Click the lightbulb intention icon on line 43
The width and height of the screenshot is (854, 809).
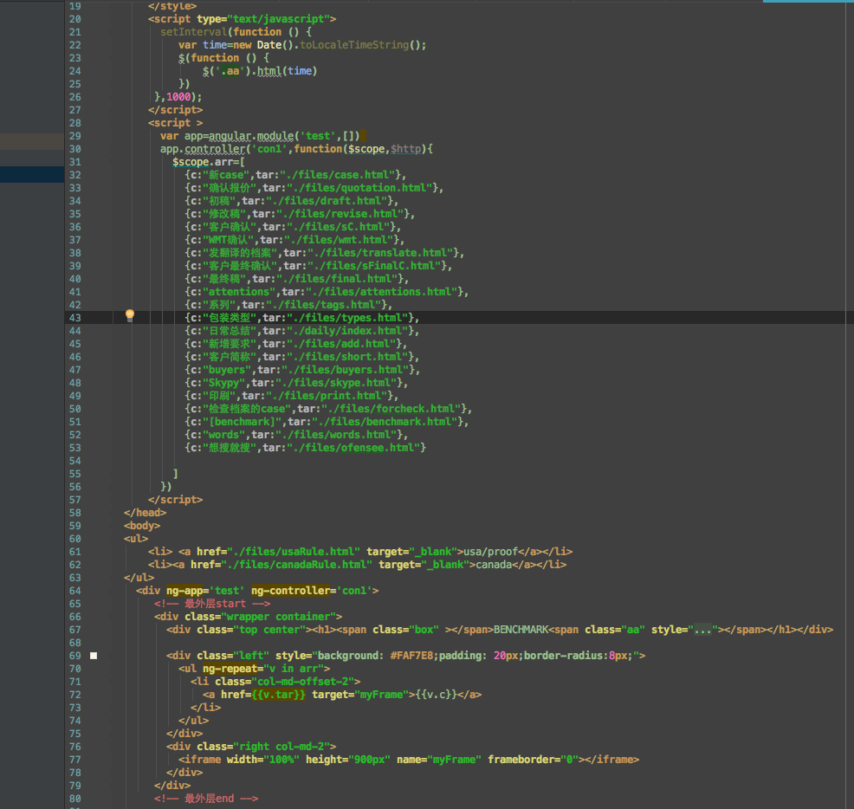(130, 315)
